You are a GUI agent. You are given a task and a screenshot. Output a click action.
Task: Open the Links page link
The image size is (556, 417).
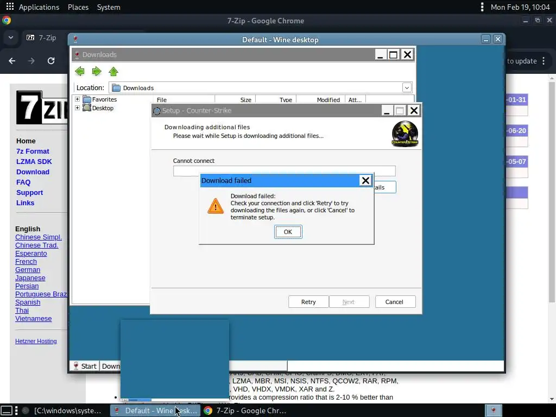(25, 203)
